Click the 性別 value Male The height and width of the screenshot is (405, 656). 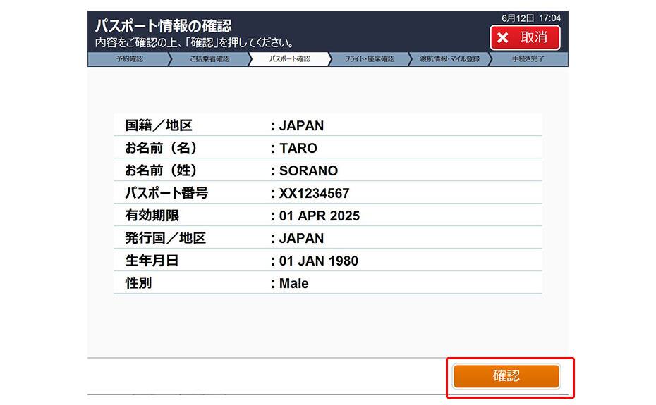point(293,284)
